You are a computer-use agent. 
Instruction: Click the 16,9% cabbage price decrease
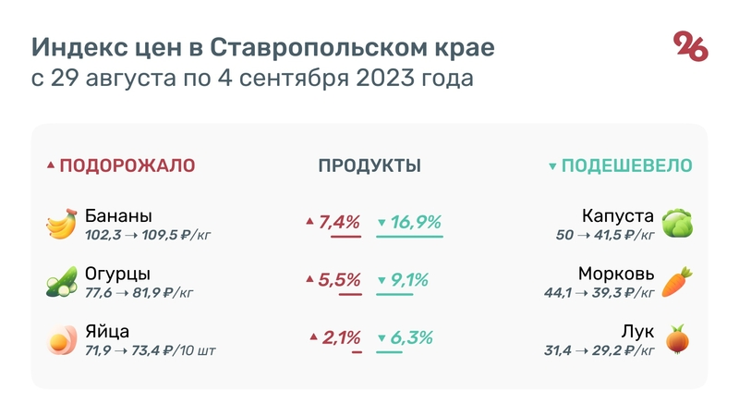[415, 222]
